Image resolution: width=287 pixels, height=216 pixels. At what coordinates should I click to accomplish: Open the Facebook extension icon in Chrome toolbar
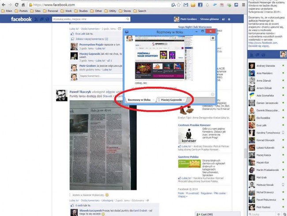point(200,5)
